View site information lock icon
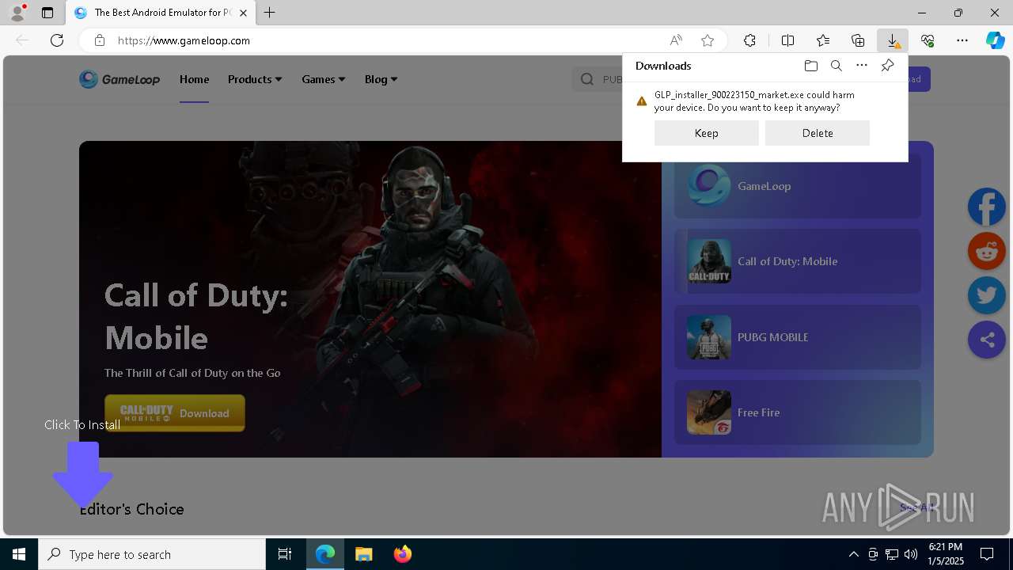 [99, 40]
